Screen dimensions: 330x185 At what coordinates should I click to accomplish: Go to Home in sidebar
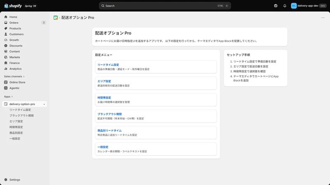coord(13,17)
